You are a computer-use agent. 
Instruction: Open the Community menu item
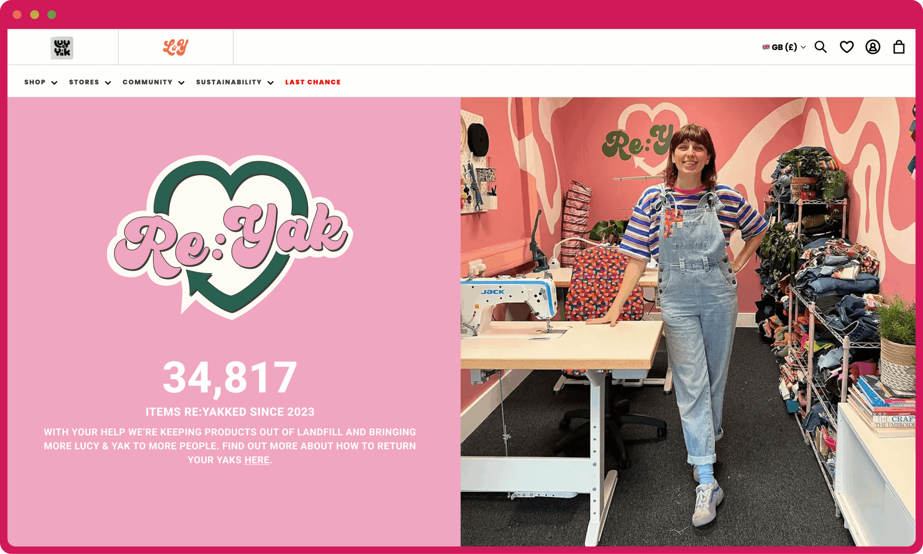pos(147,82)
